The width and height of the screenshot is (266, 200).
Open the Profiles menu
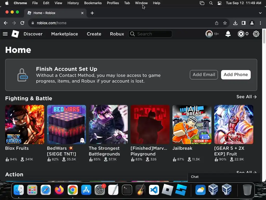pos(113,3)
